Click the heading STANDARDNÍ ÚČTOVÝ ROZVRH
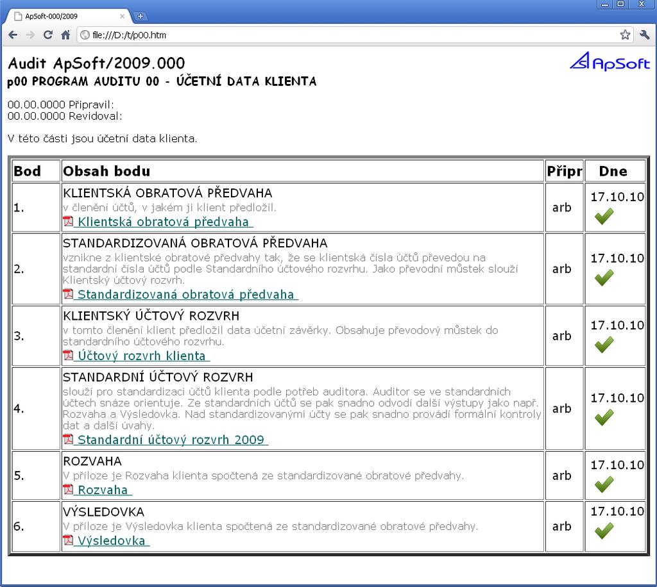The width and height of the screenshot is (657, 587). point(158,377)
